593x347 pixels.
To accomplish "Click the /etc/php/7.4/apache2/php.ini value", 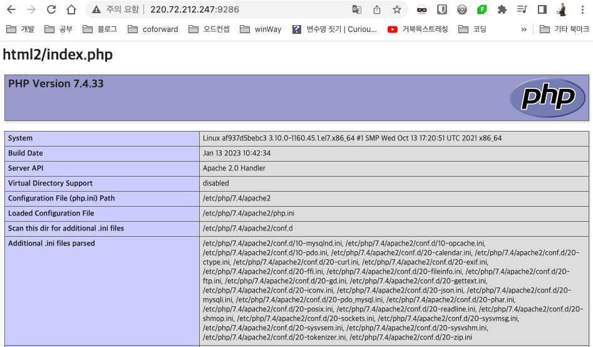I will 249,214.
